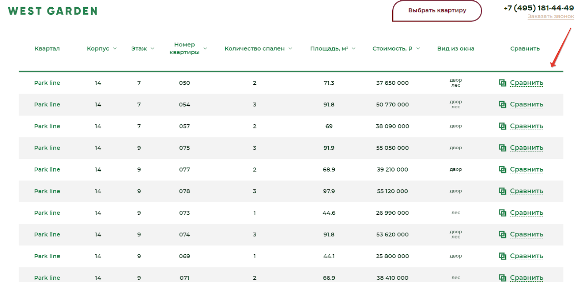Click Сравнить link for apartment 054
The width and height of the screenshot is (585, 282).
(526, 104)
